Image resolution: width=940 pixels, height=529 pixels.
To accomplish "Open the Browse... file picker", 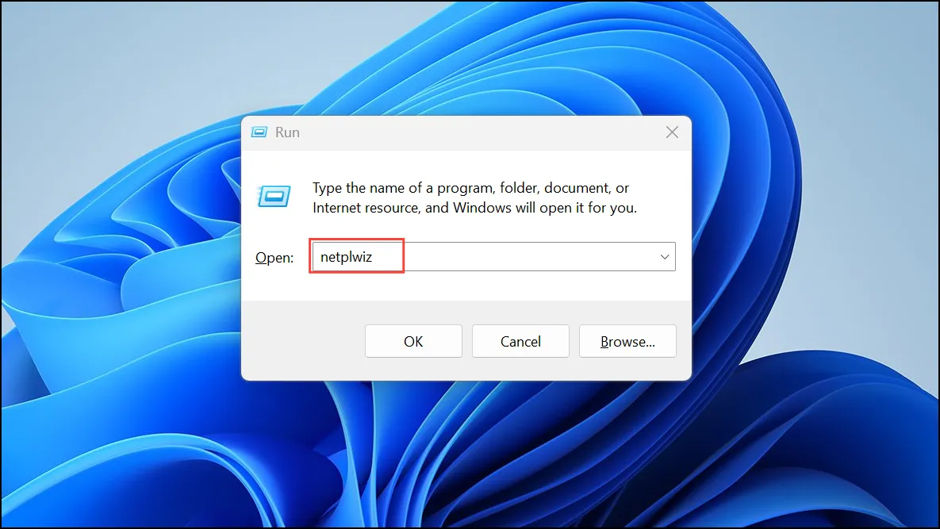I will tap(627, 341).
